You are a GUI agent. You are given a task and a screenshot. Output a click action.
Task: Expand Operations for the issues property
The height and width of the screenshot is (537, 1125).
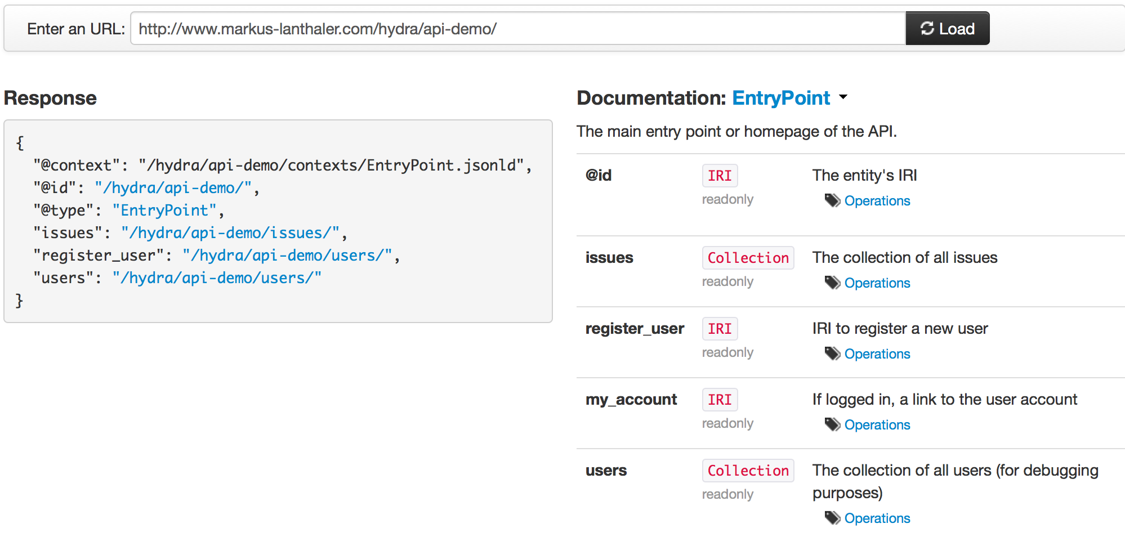pos(877,283)
